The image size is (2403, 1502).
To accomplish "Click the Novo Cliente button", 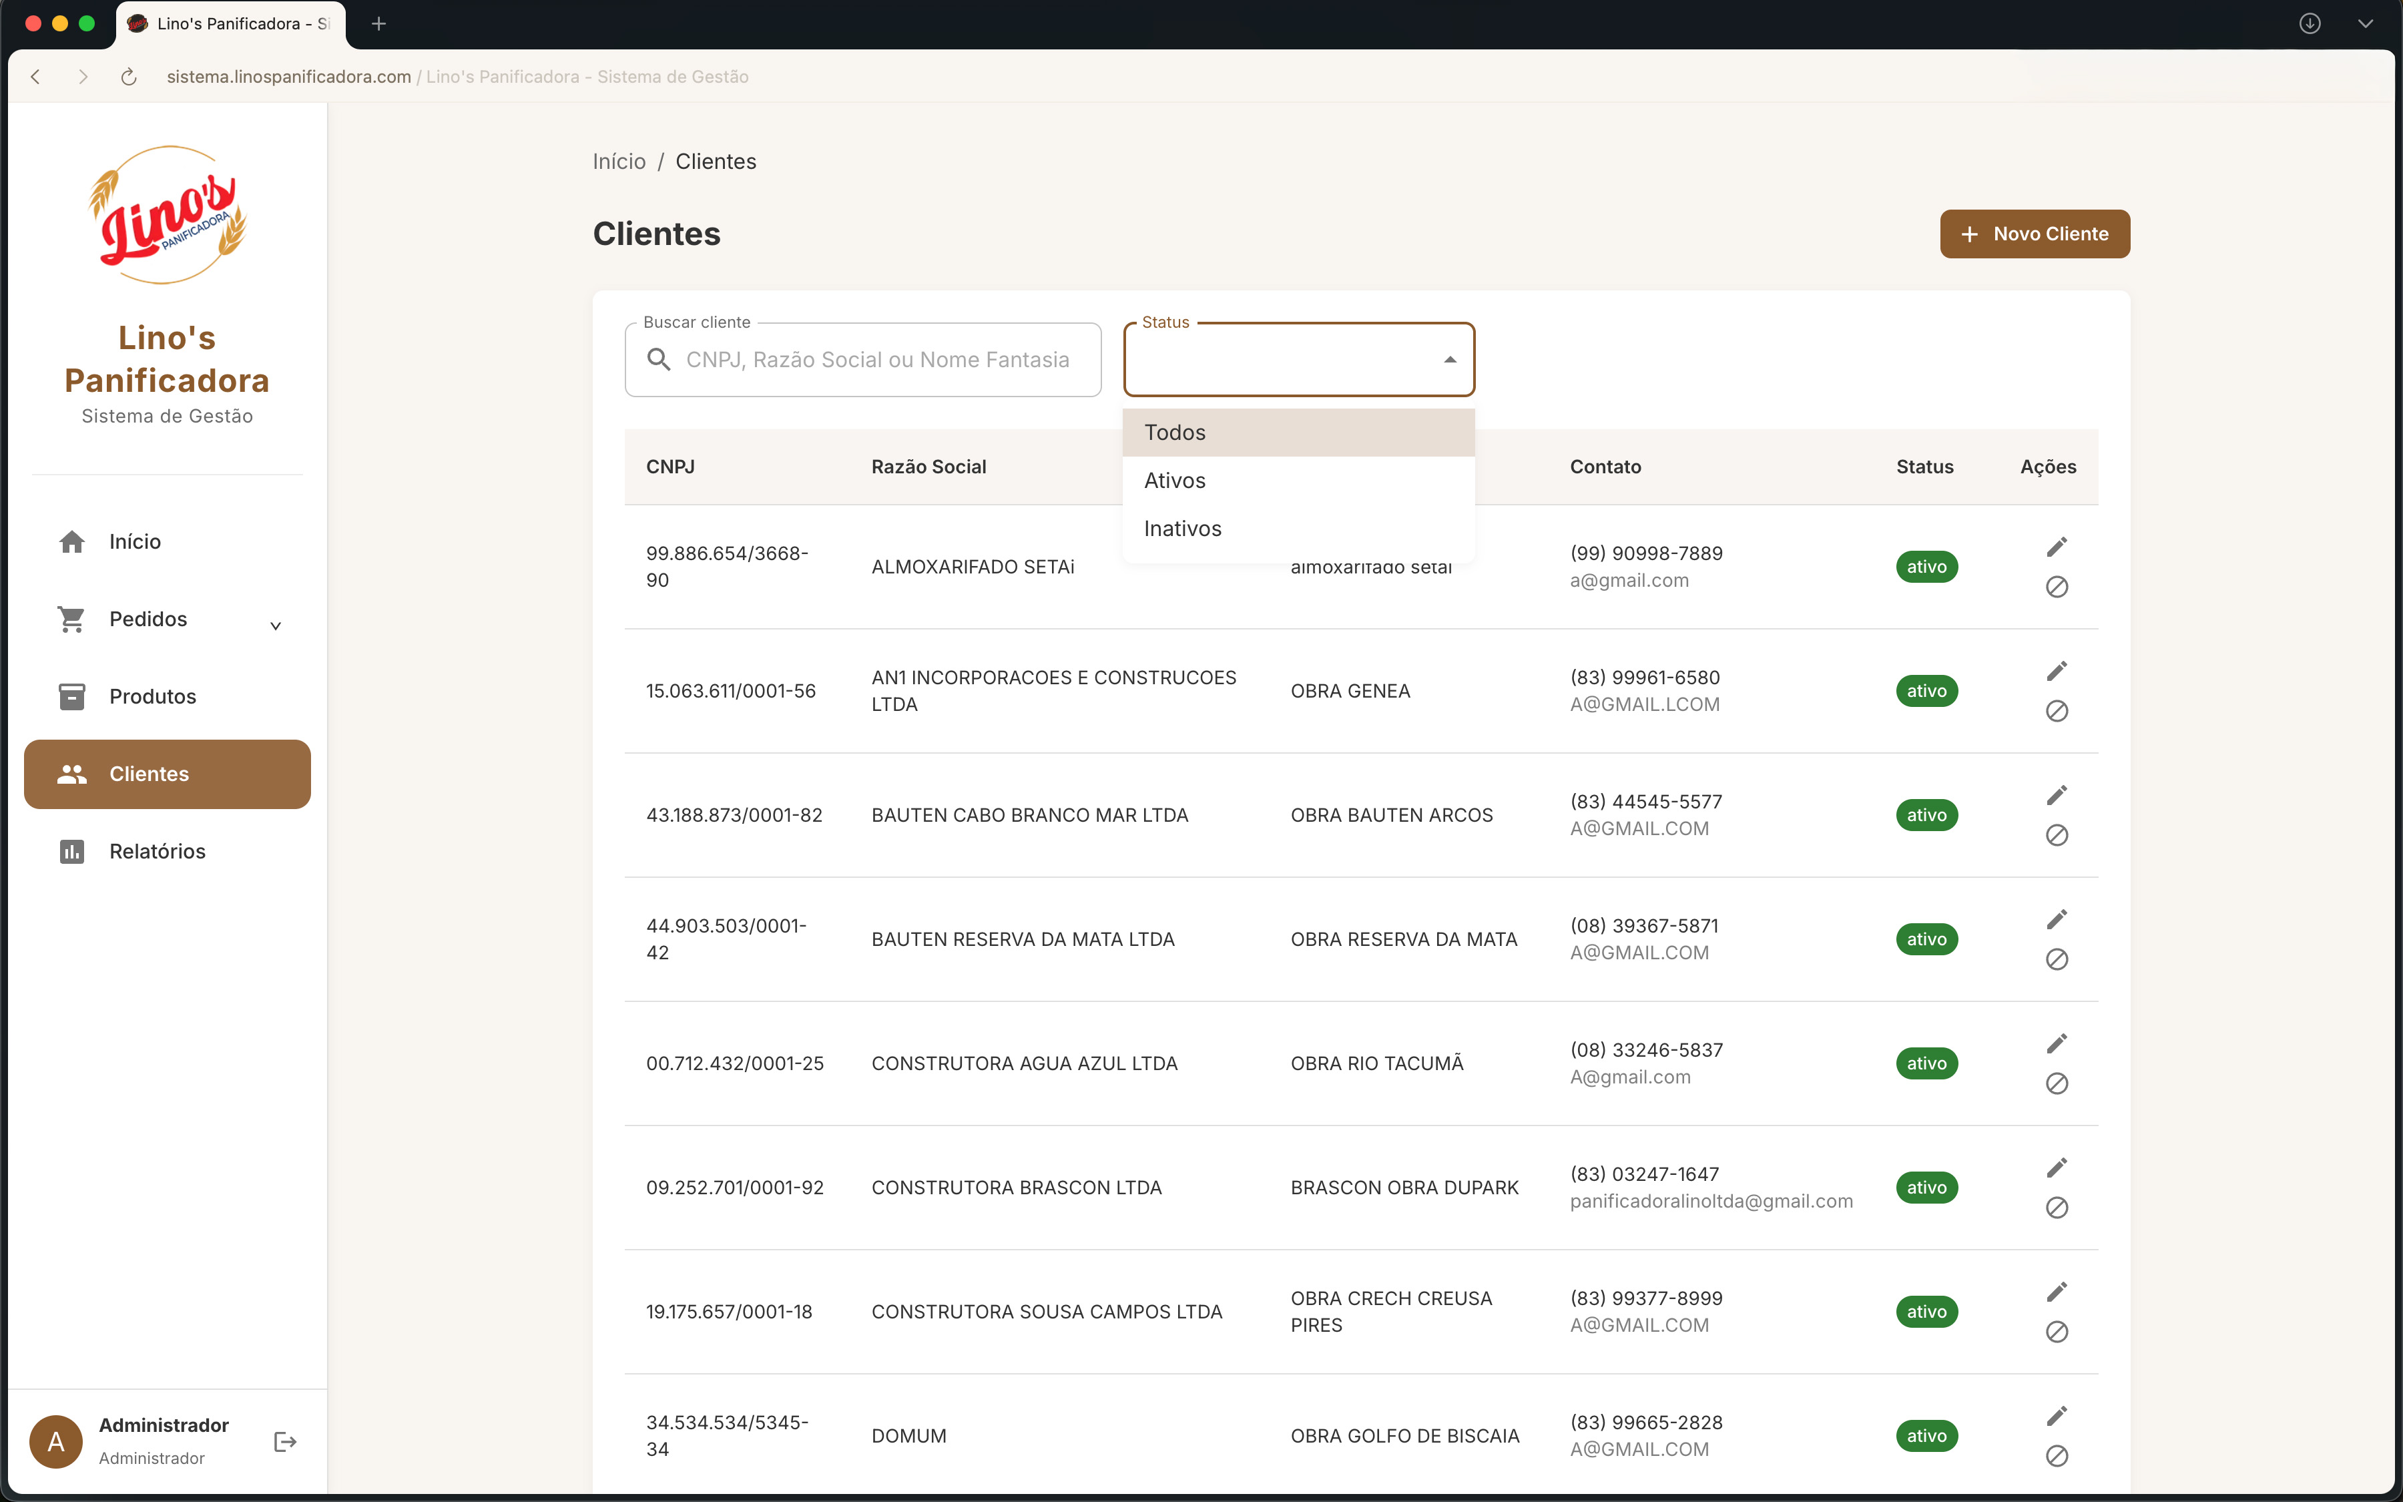I will pyautogui.click(x=2035, y=234).
